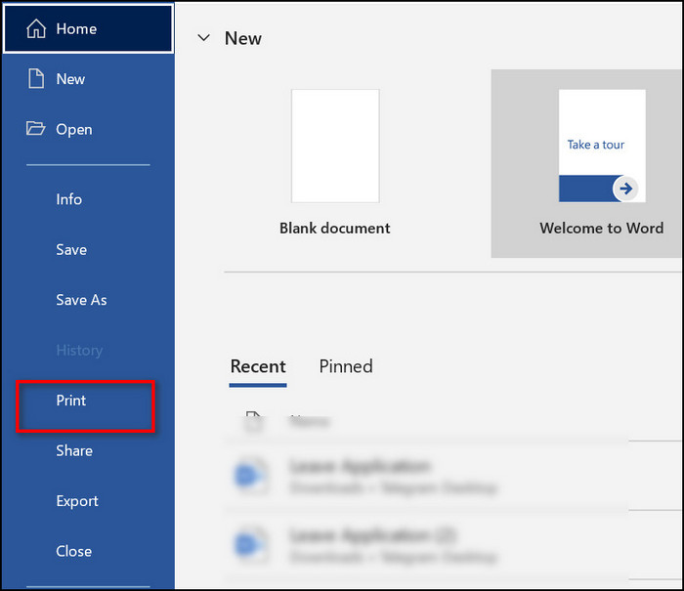Viewport: 684px width, 591px height.
Task: Switch to the Pinned tab
Action: click(346, 366)
